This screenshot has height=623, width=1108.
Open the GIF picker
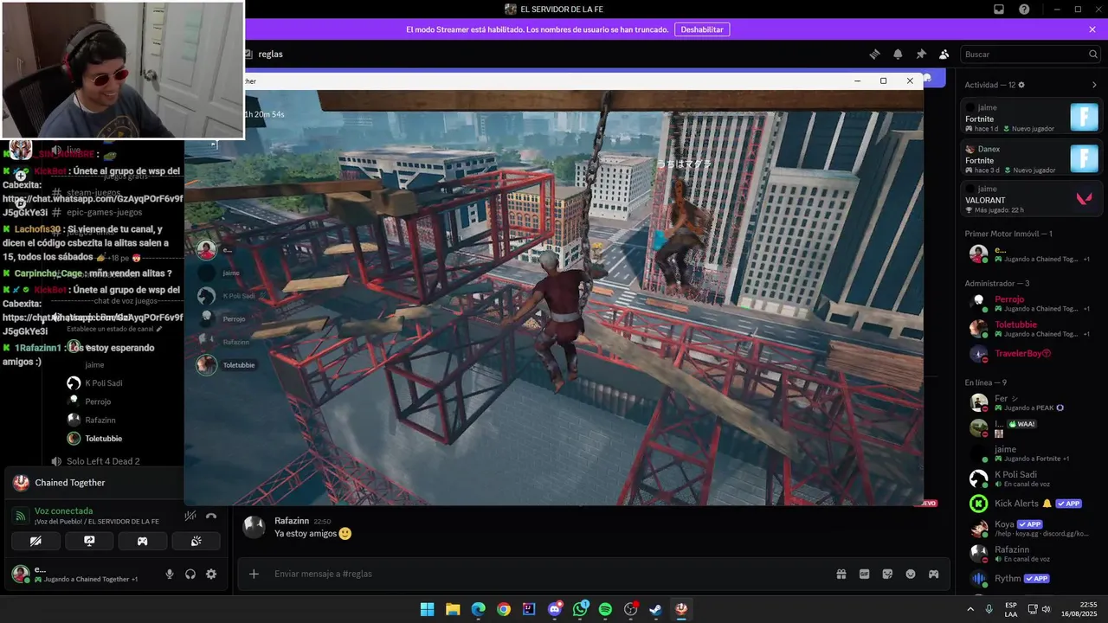[x=864, y=574]
